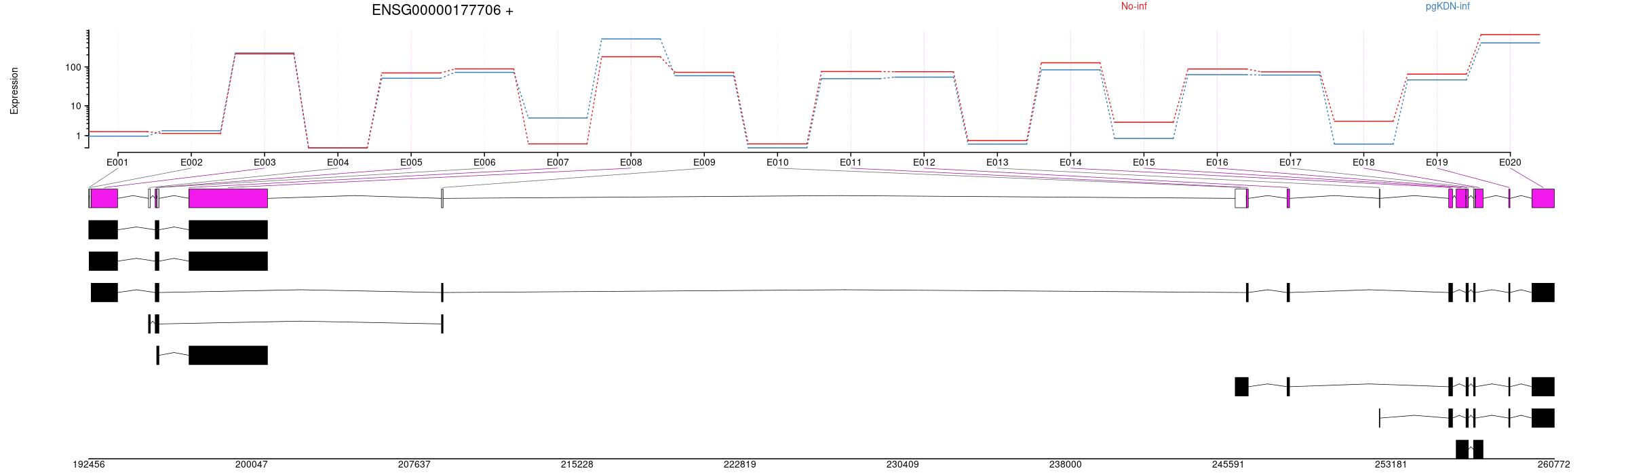Click the rightmost magenta exon in gene model
The width and height of the screenshot is (1628, 475).
pyautogui.click(x=1543, y=198)
